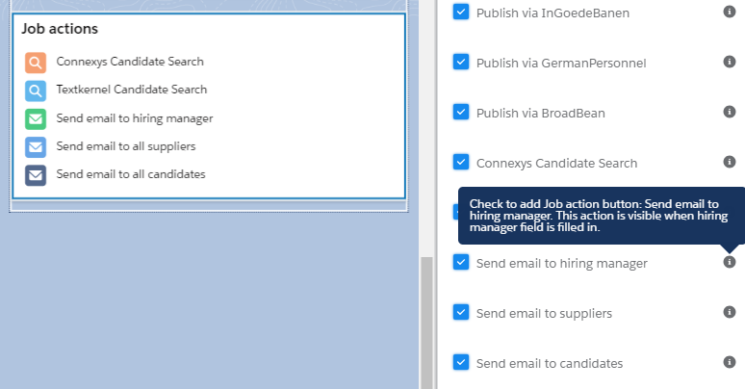Image resolution: width=745 pixels, height=389 pixels.
Task: Uncheck Publish via InGoedeBanen
Action: click(461, 12)
